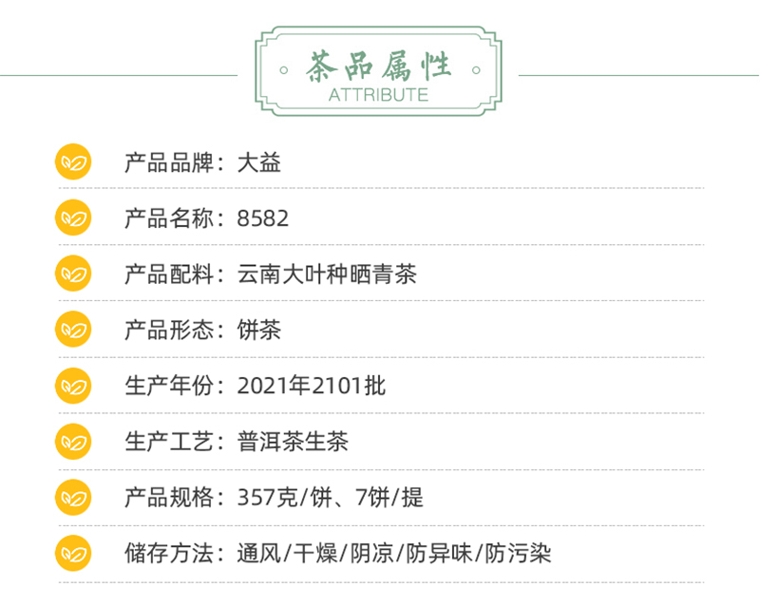Click the storage method text 通风/干燥/阴凉
Image resolution: width=760 pixels, height=606 pixels.
(315, 554)
